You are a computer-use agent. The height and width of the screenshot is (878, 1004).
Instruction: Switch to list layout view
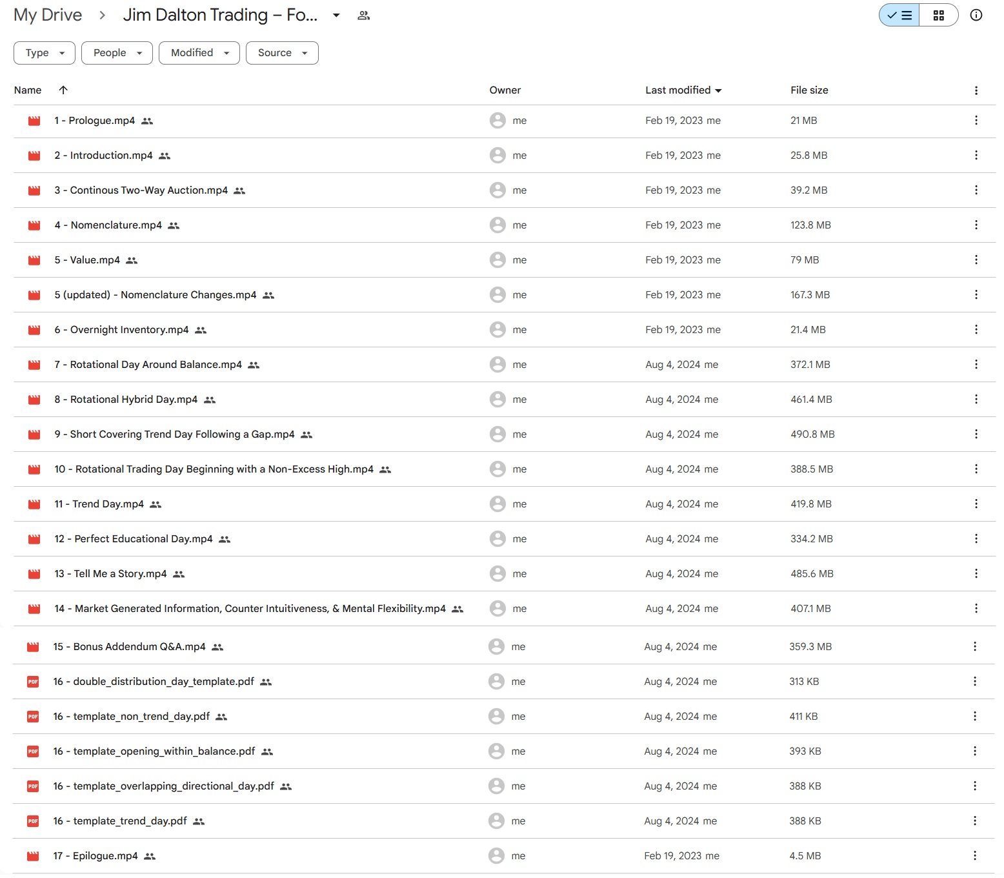[x=899, y=15]
